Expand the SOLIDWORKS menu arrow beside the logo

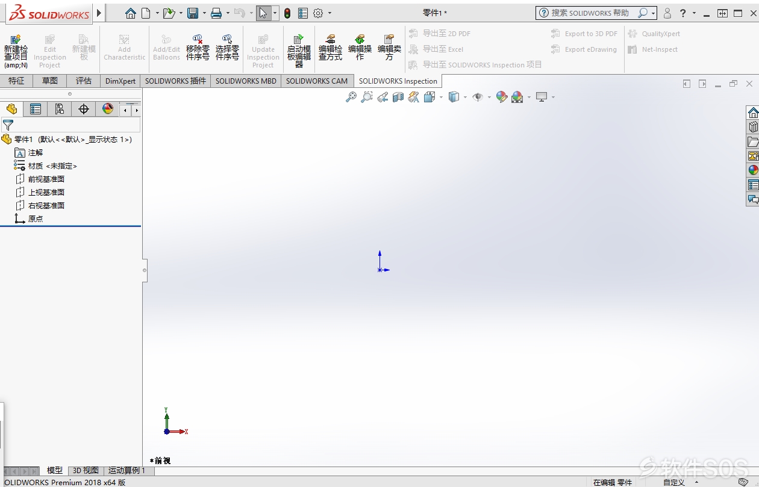click(x=99, y=13)
